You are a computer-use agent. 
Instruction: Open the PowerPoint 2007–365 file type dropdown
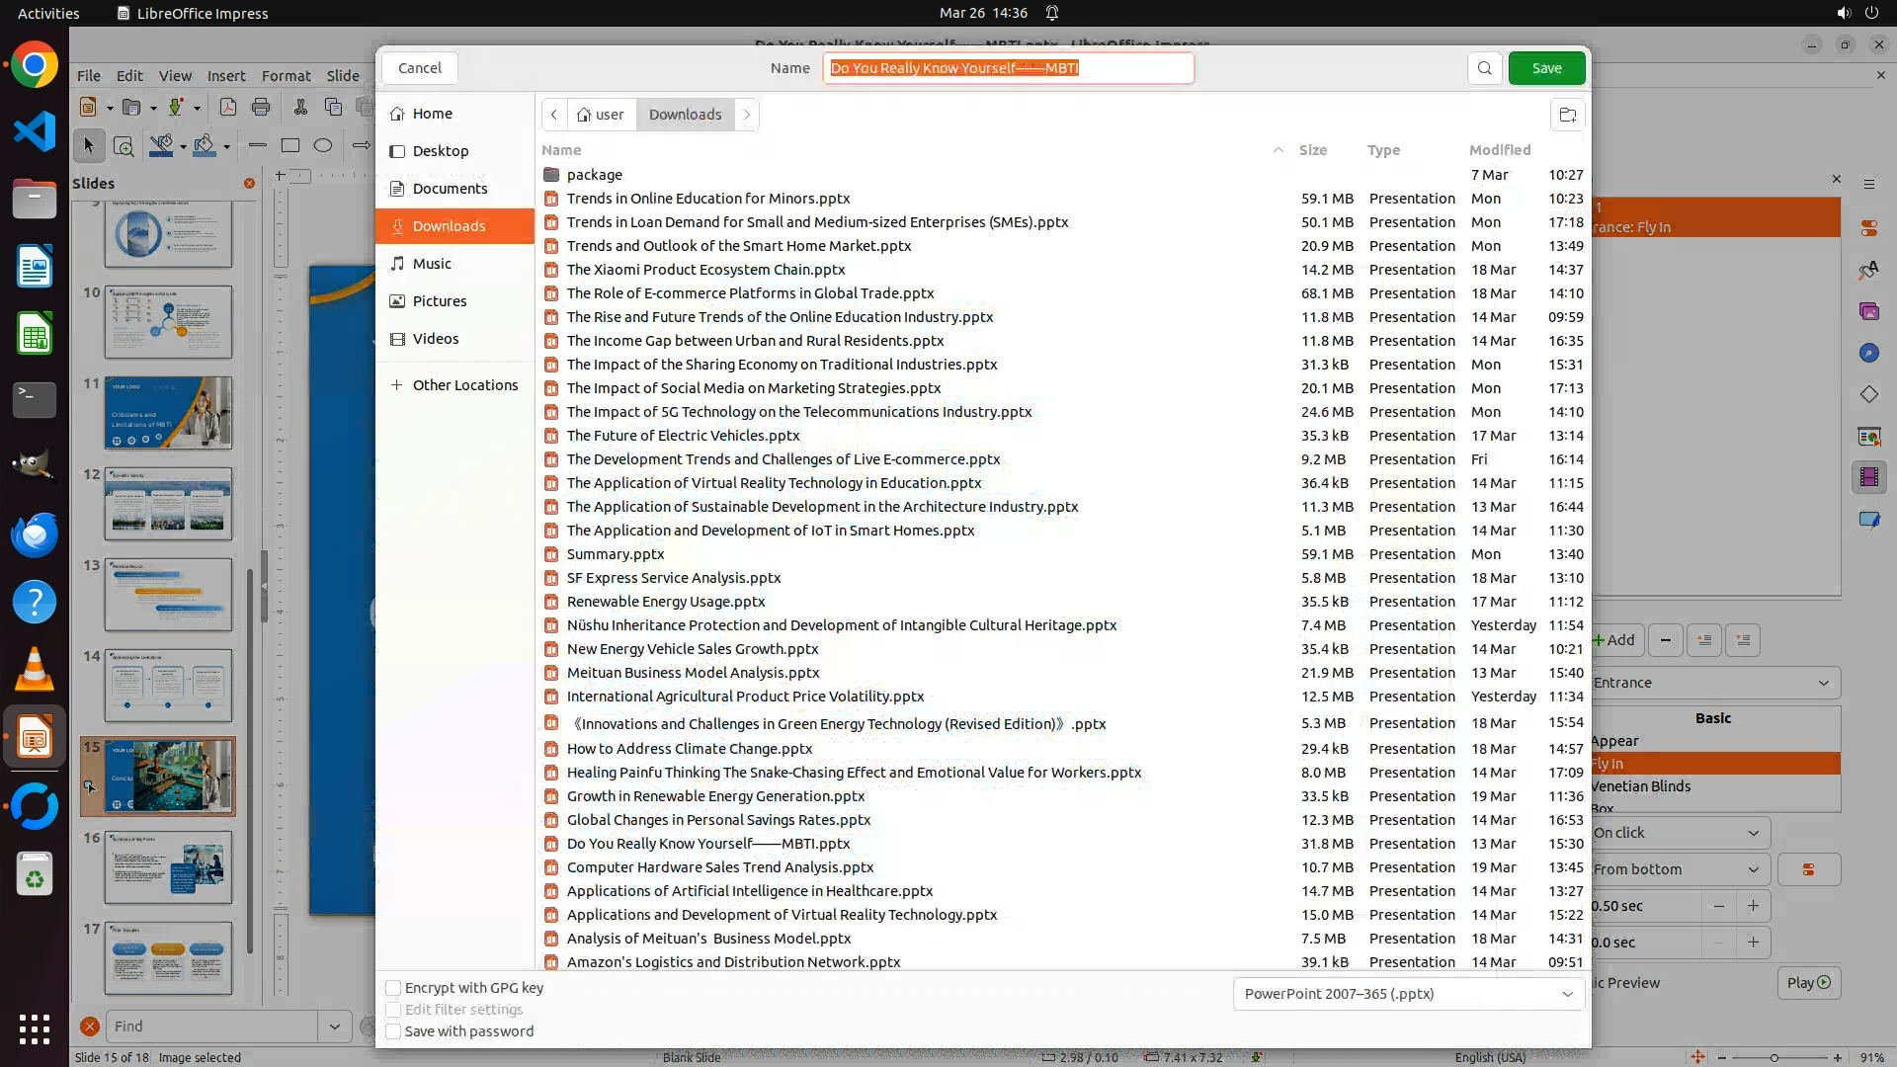click(1408, 994)
